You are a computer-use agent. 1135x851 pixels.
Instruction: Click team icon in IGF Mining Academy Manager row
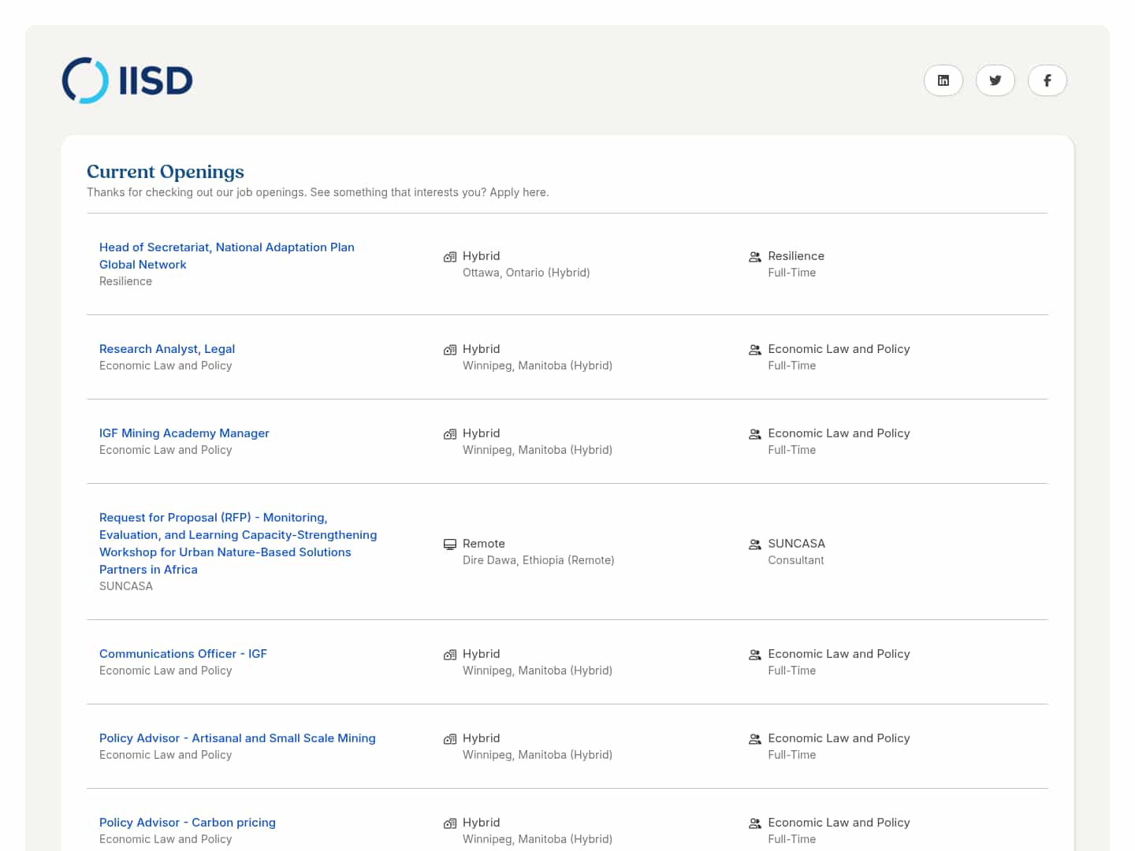point(754,434)
